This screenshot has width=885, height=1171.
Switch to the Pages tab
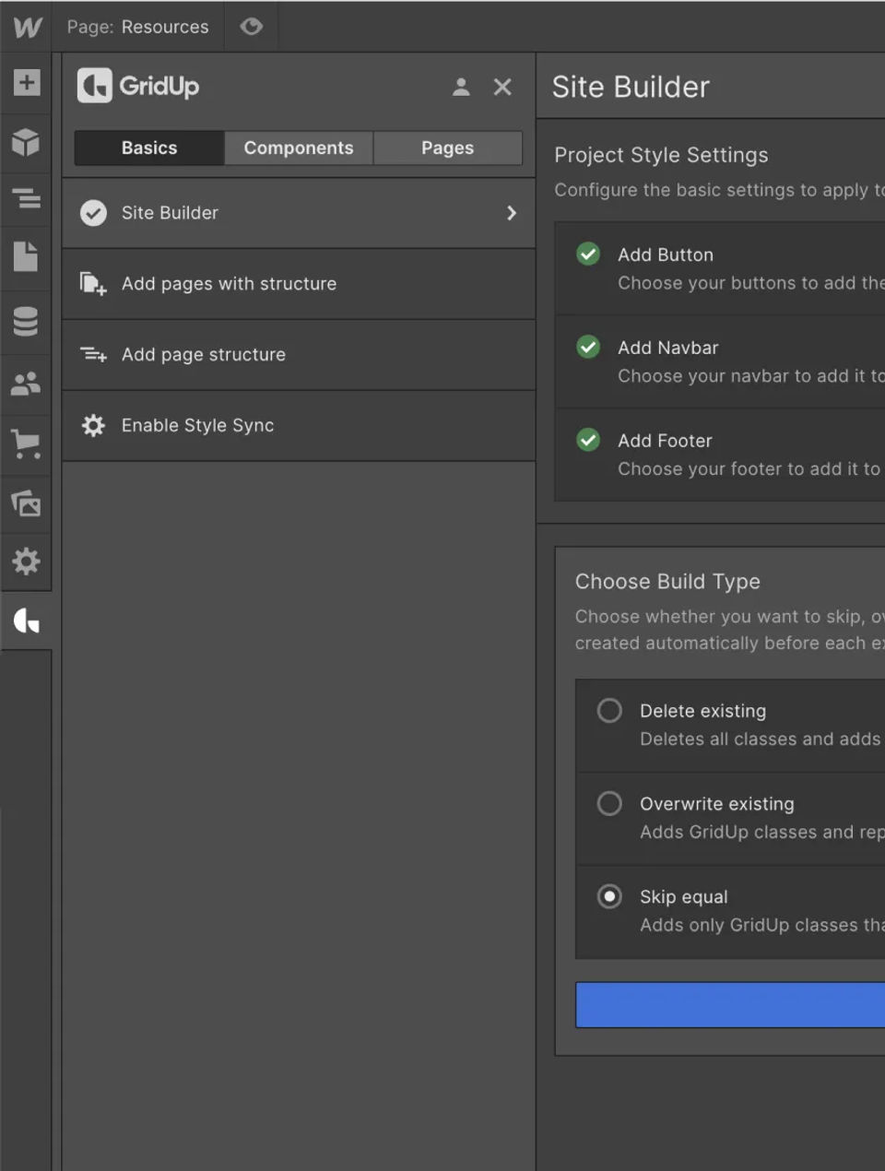[x=447, y=148]
